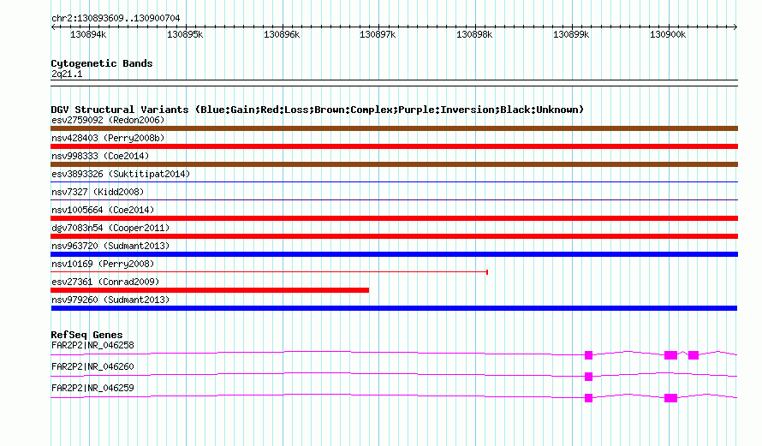Click the 130900k ruler label
Viewport: 762px width, 446px height.
pos(668,34)
